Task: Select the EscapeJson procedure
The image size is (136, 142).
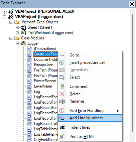Action: tap(43, 65)
